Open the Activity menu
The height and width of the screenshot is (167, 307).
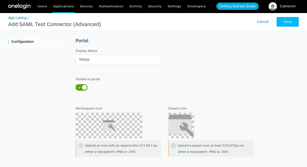point(136,6)
